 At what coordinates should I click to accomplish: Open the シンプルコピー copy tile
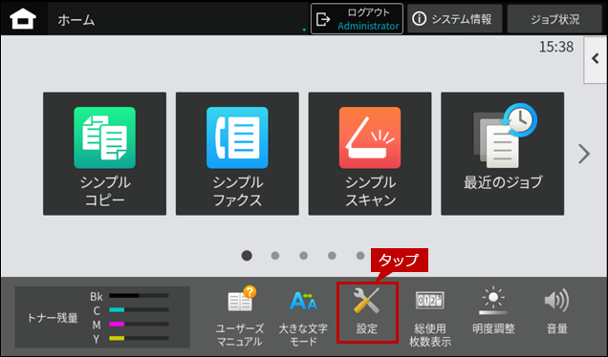tap(105, 154)
